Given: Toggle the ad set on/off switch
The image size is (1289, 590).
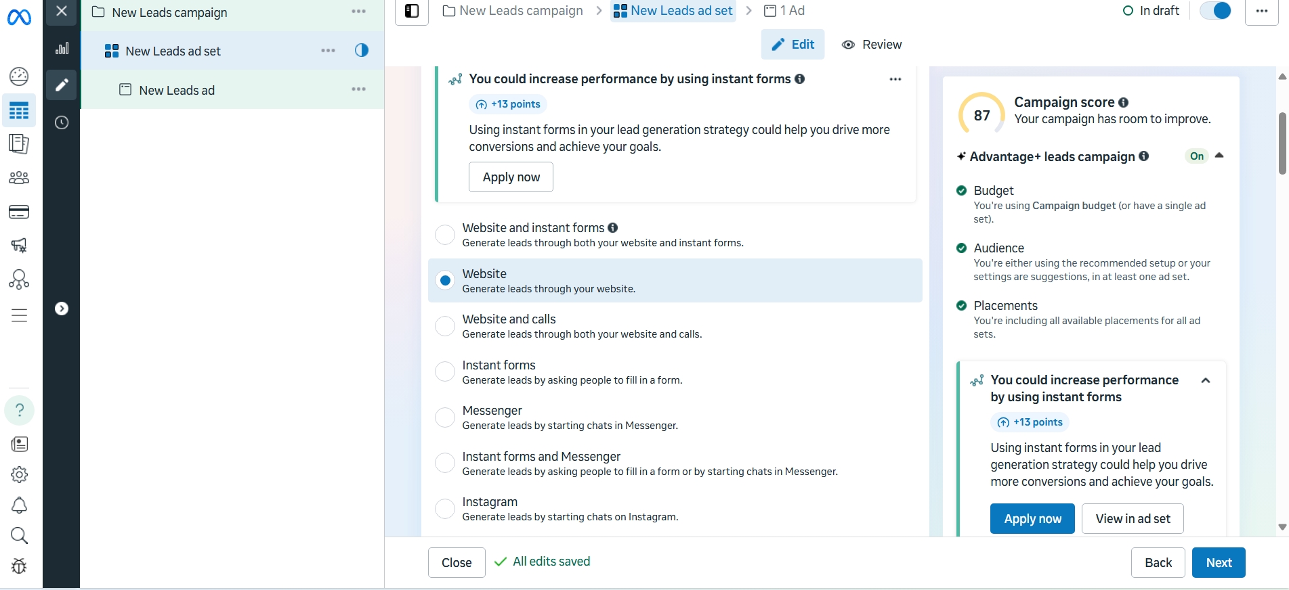Looking at the screenshot, I should [1215, 11].
